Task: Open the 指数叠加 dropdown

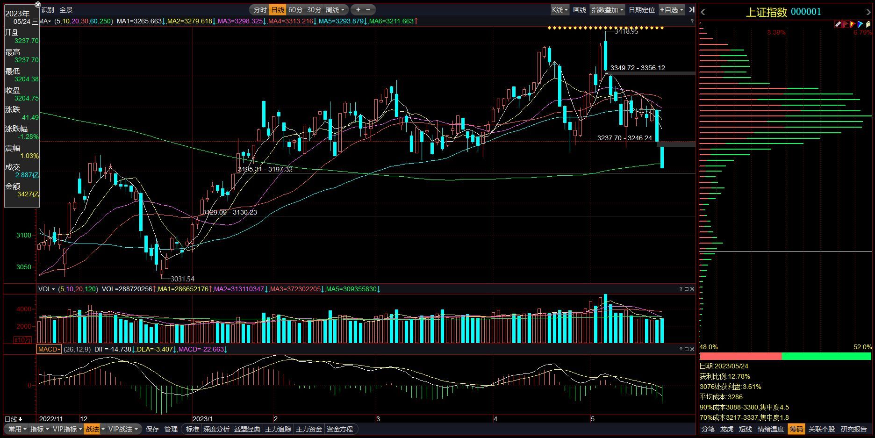Action: [x=607, y=10]
